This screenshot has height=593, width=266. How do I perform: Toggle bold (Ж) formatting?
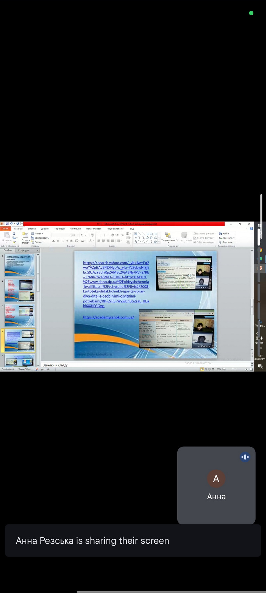pos(53,241)
